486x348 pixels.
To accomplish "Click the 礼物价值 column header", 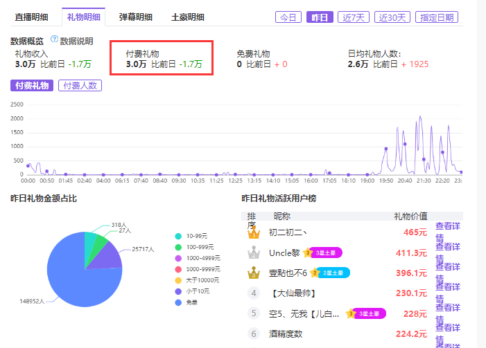I will coord(410,217).
